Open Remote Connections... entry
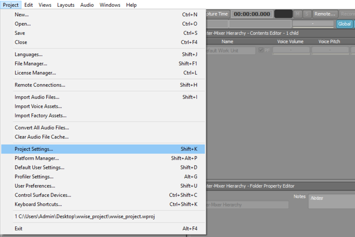355x237 pixels. click(x=103, y=85)
